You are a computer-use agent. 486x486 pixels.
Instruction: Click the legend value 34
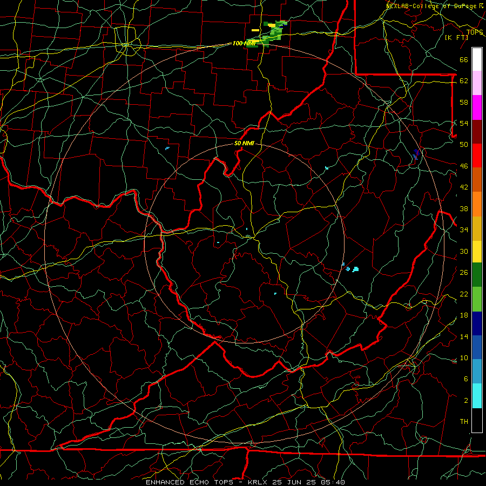pos(464,230)
